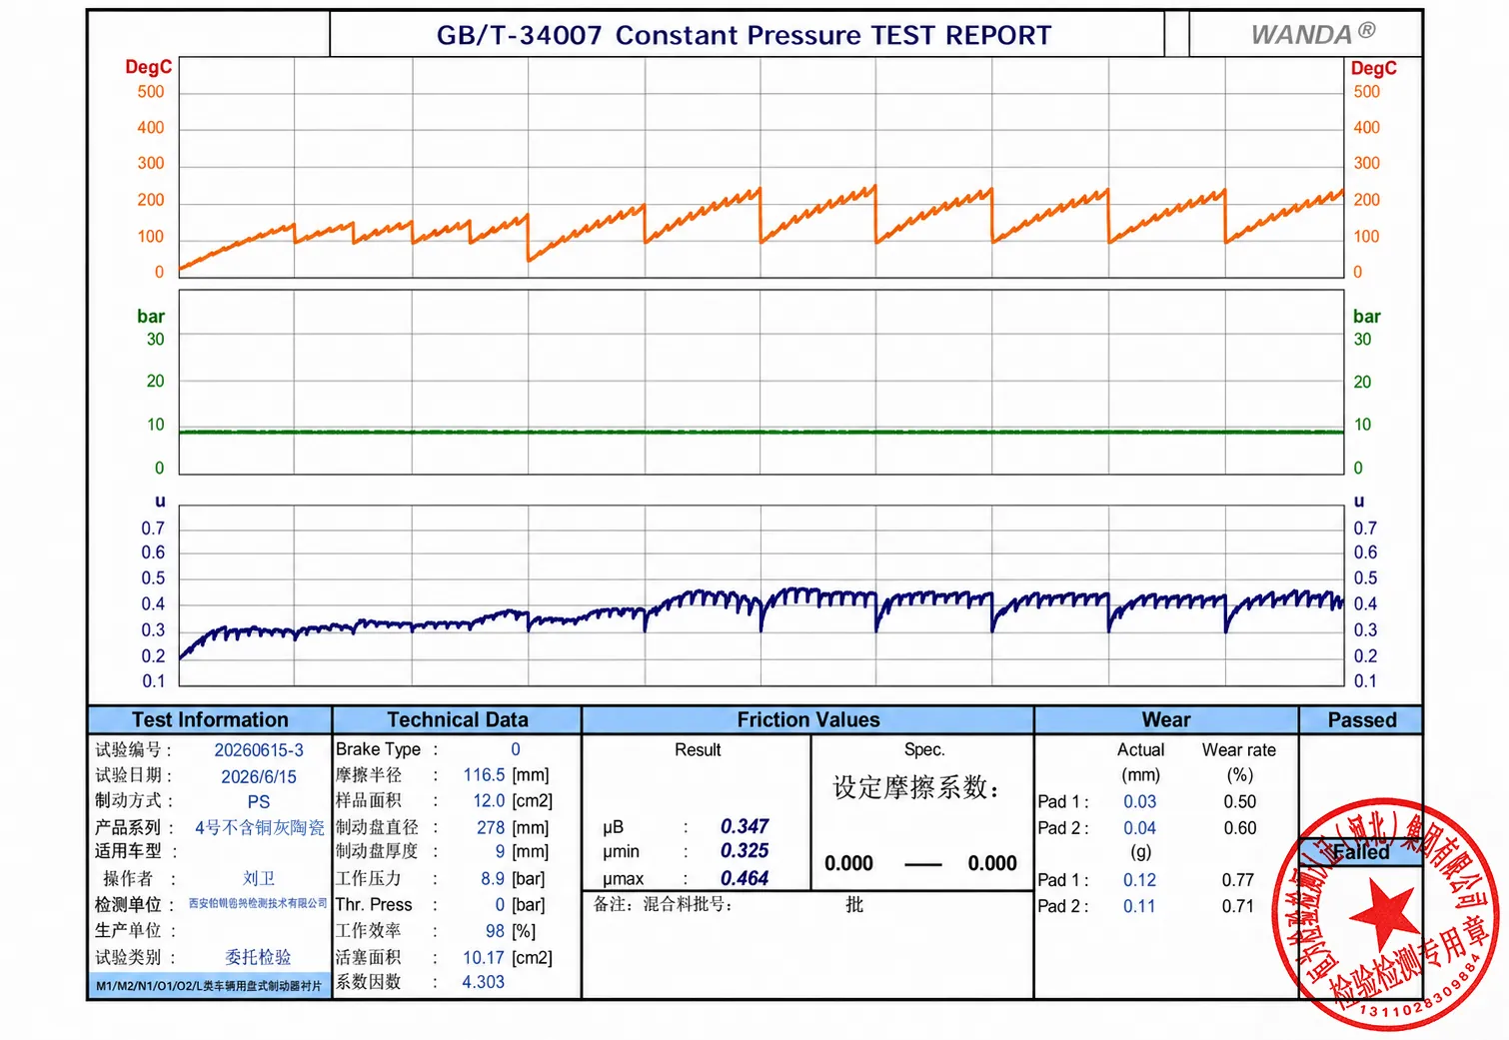1509x1040 pixels.
Task: Click the wear rate value 0.77
Action: (x=1237, y=880)
